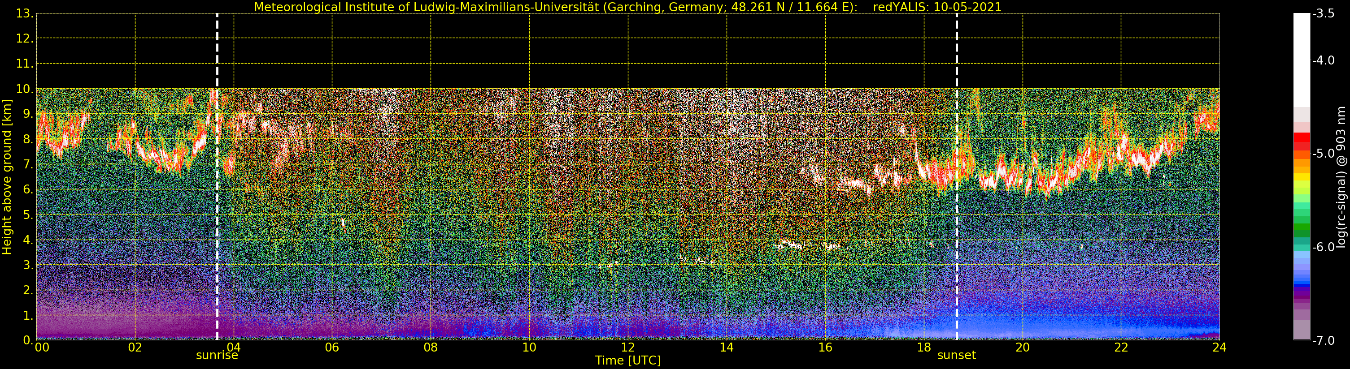Select the "sunset" label below the time axis

point(956,356)
